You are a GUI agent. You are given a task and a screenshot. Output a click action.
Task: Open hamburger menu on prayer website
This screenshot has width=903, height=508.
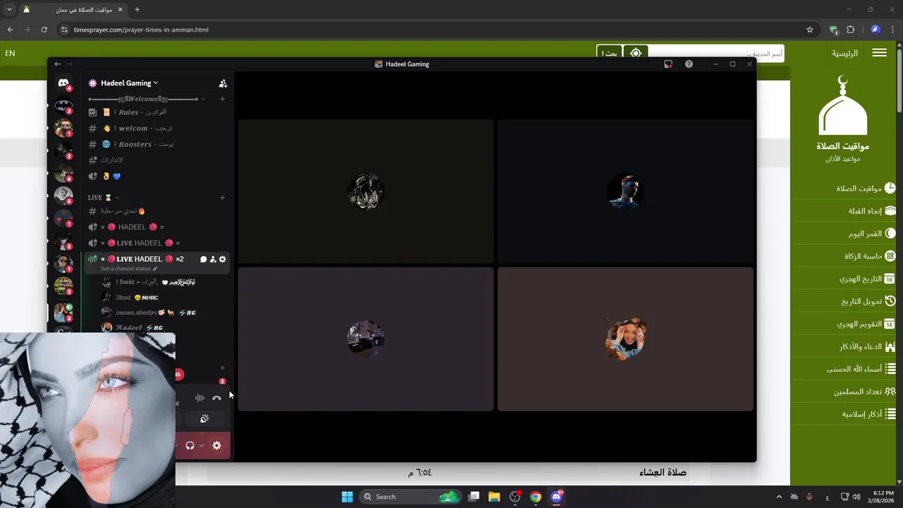coord(879,53)
